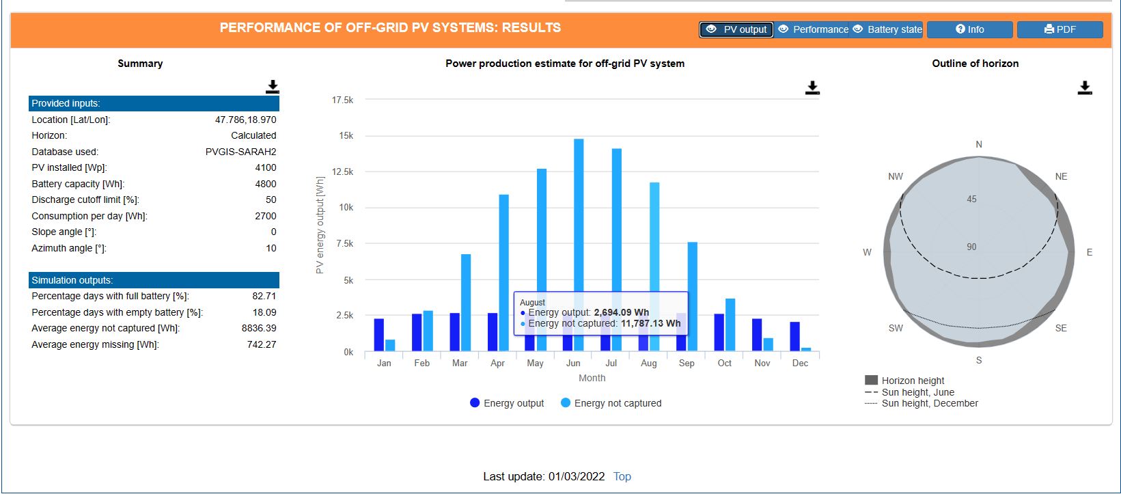Click the results panel title heading
This screenshot has width=1121, height=494.
point(390,28)
